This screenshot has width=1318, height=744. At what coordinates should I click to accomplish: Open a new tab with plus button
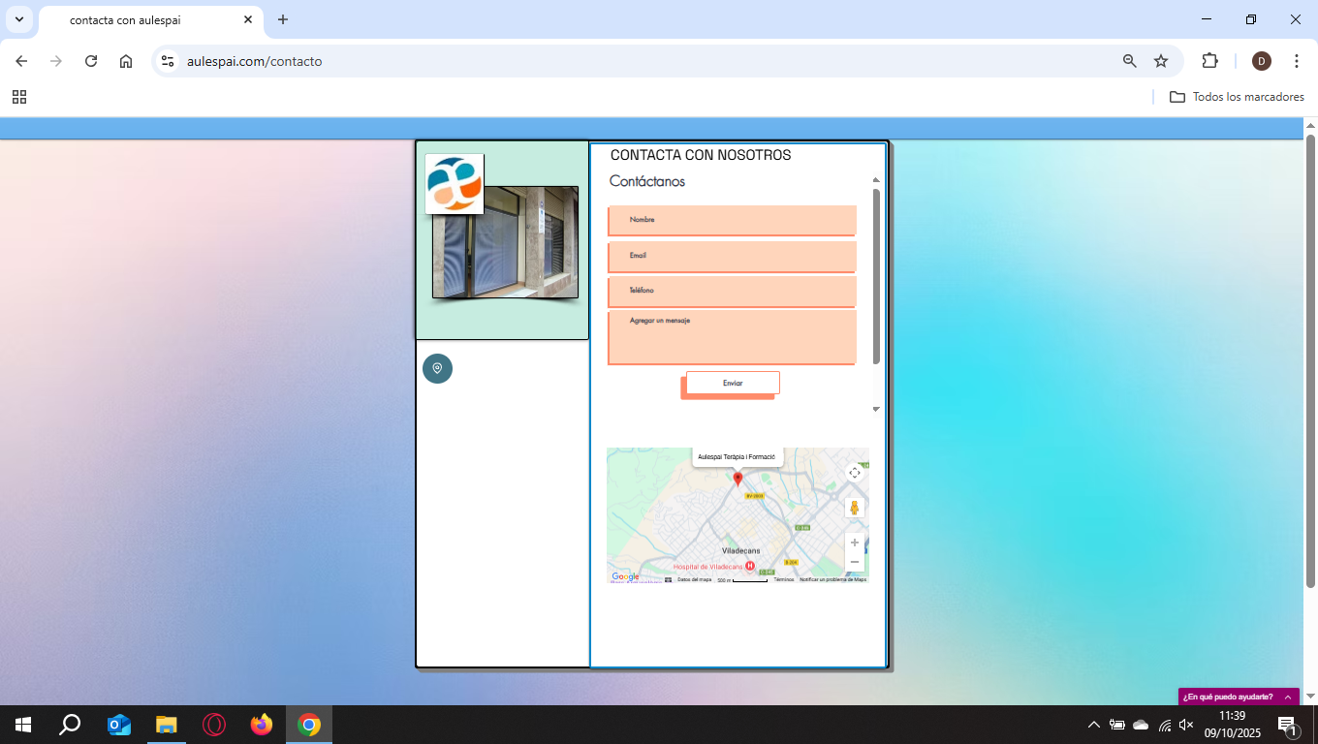point(283,19)
